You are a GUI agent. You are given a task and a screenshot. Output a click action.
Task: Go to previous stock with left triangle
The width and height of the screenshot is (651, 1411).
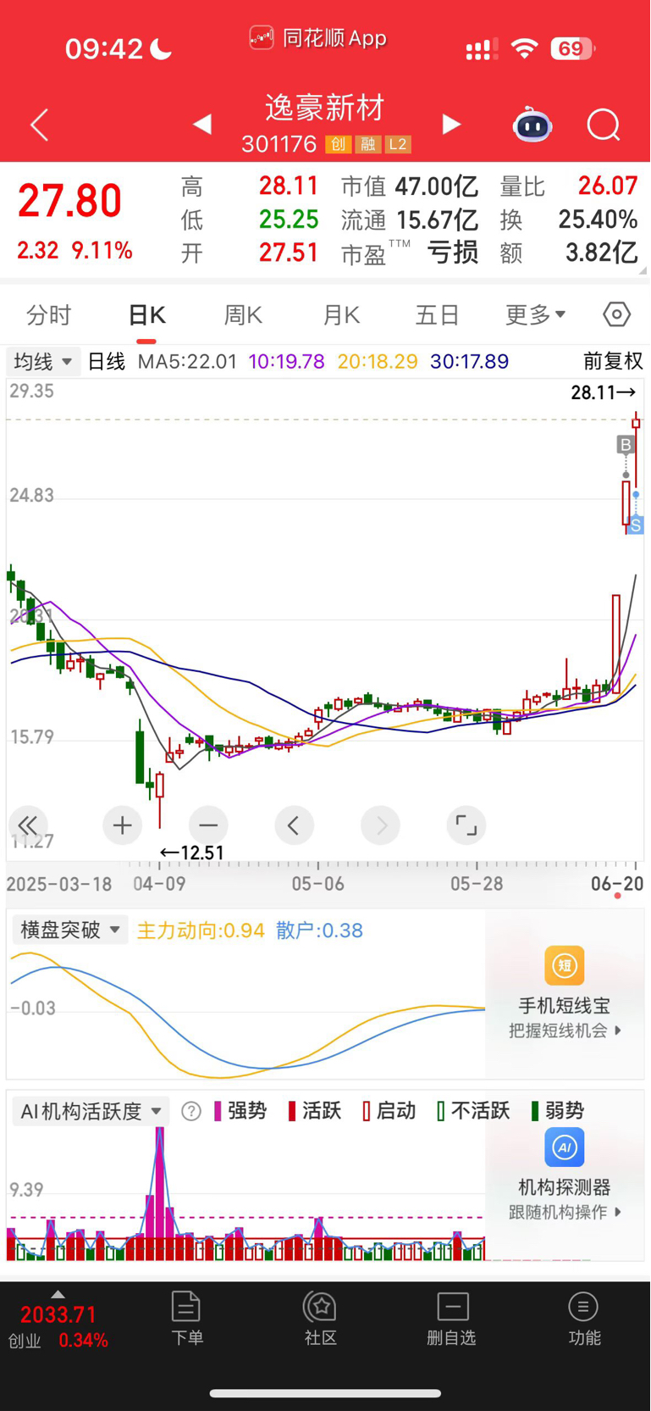tap(201, 125)
